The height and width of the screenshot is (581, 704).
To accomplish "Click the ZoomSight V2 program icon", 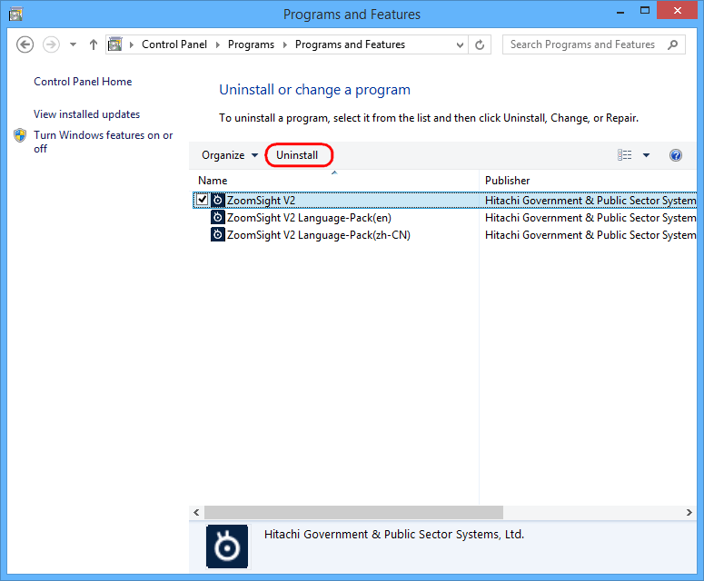I will coord(218,200).
